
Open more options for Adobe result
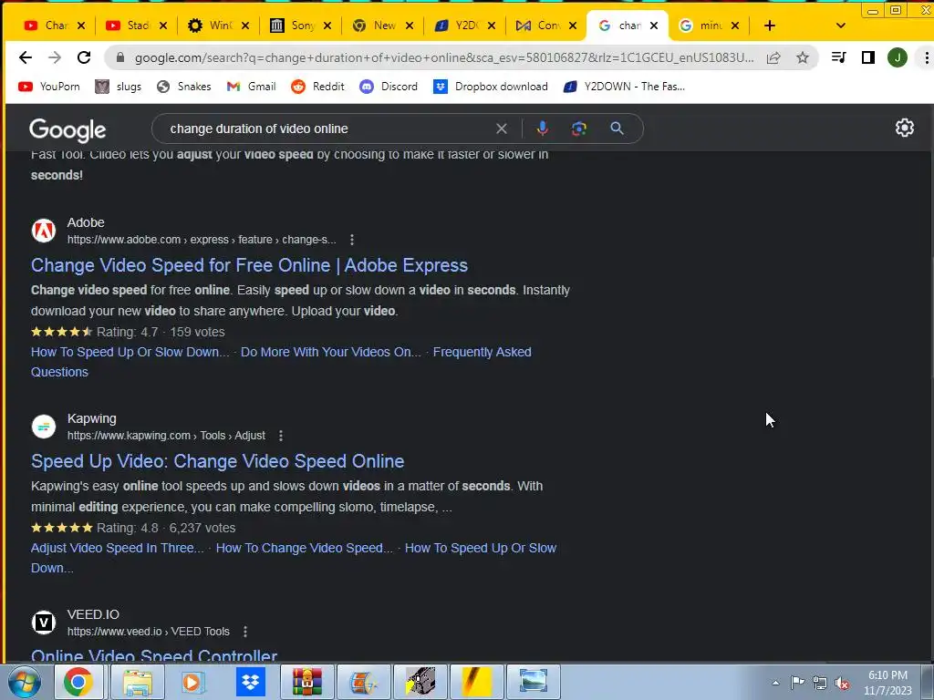pyautogui.click(x=352, y=240)
